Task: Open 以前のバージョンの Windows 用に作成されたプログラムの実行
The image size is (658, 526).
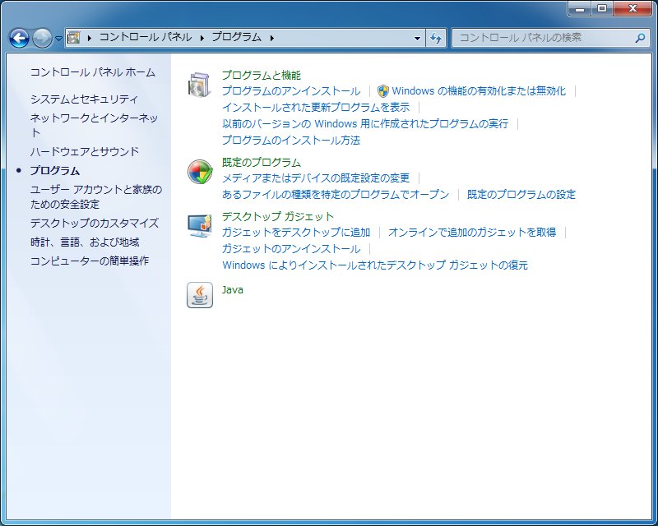Action: click(365, 124)
